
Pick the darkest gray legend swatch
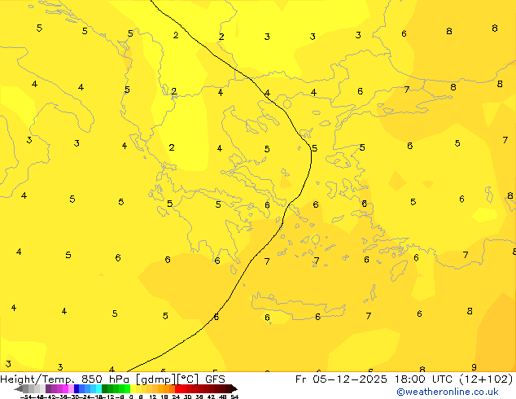tap(26, 388)
